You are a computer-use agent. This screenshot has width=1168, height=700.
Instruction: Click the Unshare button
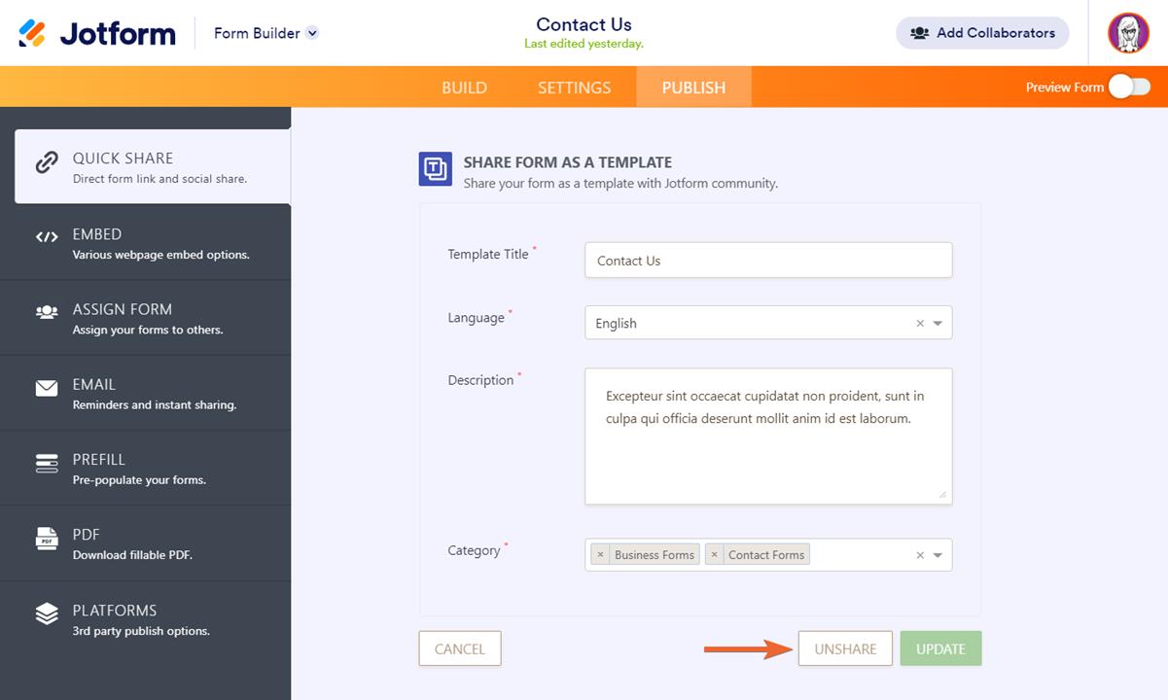click(x=845, y=648)
